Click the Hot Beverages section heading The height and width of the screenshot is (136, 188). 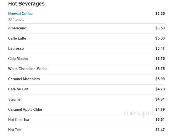pyautogui.click(x=26, y=4)
